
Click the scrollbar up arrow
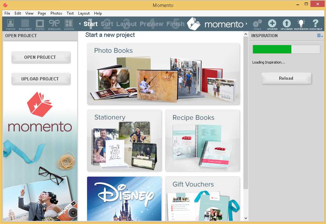246,34
